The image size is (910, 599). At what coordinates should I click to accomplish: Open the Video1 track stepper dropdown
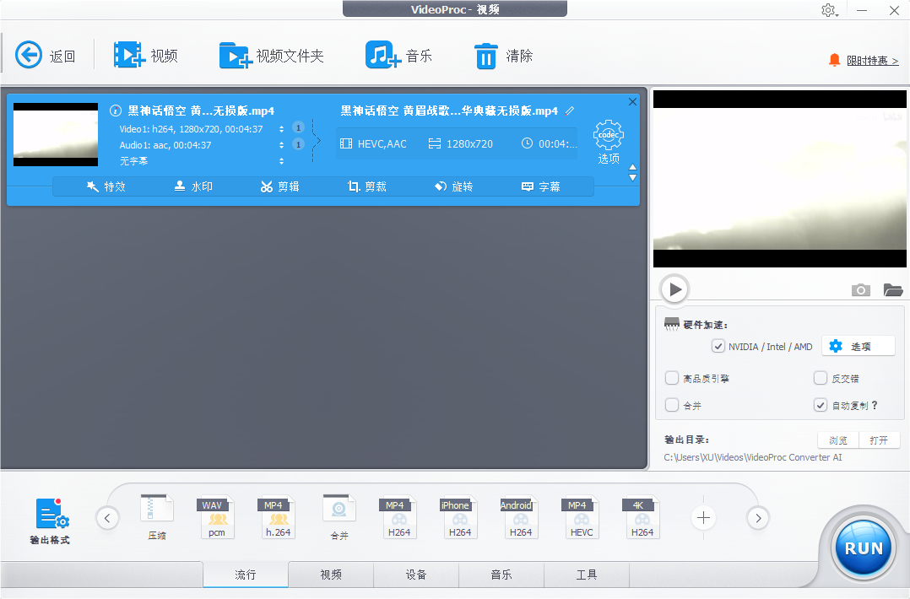point(282,127)
